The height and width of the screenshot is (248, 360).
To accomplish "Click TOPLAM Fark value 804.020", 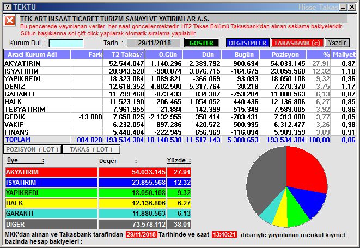I will (x=89, y=140).
